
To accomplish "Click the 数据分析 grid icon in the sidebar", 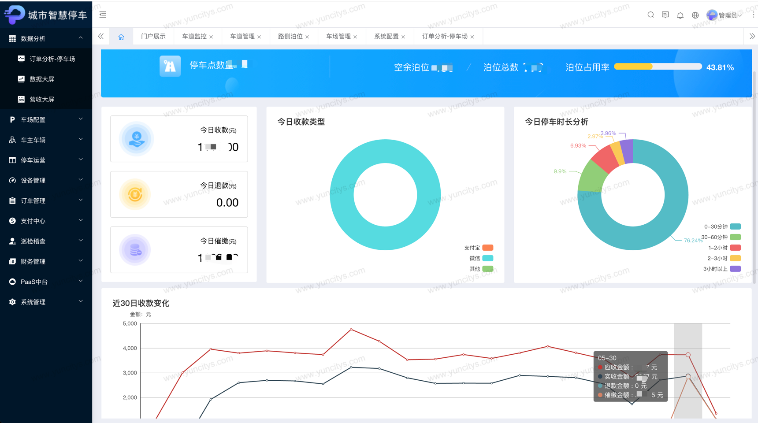I will (12, 39).
